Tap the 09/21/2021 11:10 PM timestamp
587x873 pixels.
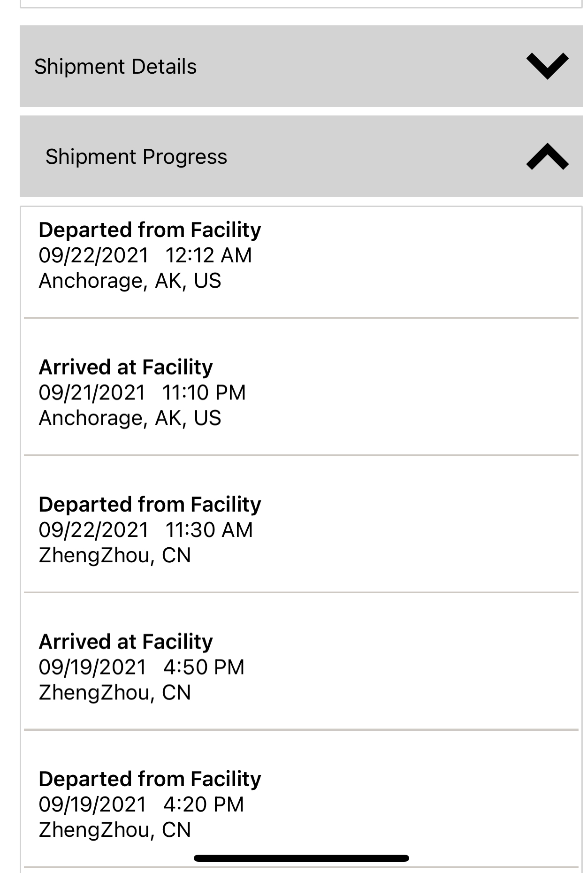(142, 392)
